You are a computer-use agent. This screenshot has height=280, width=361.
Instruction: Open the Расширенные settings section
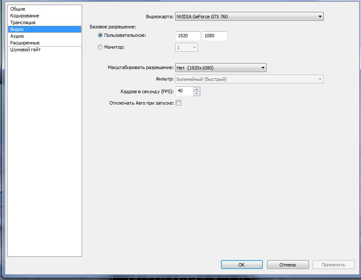[x=44, y=43]
